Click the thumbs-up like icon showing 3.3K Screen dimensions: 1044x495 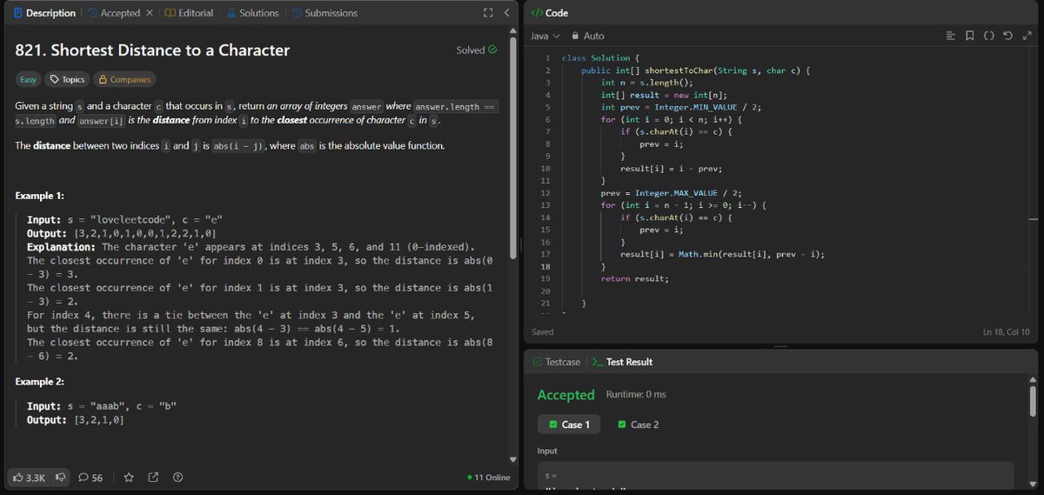[17, 478]
